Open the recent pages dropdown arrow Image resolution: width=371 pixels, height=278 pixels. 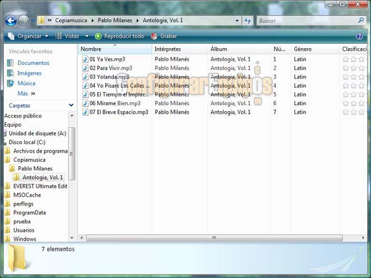33,21
